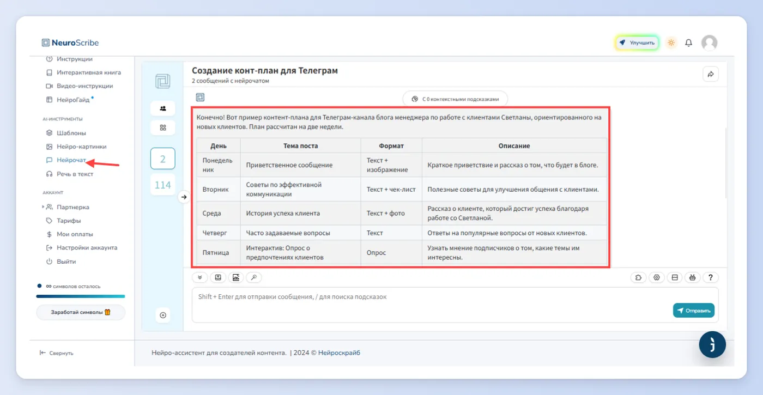Open the puzzle piece plugins icon
Screen dimensions: 763x395
coord(639,277)
